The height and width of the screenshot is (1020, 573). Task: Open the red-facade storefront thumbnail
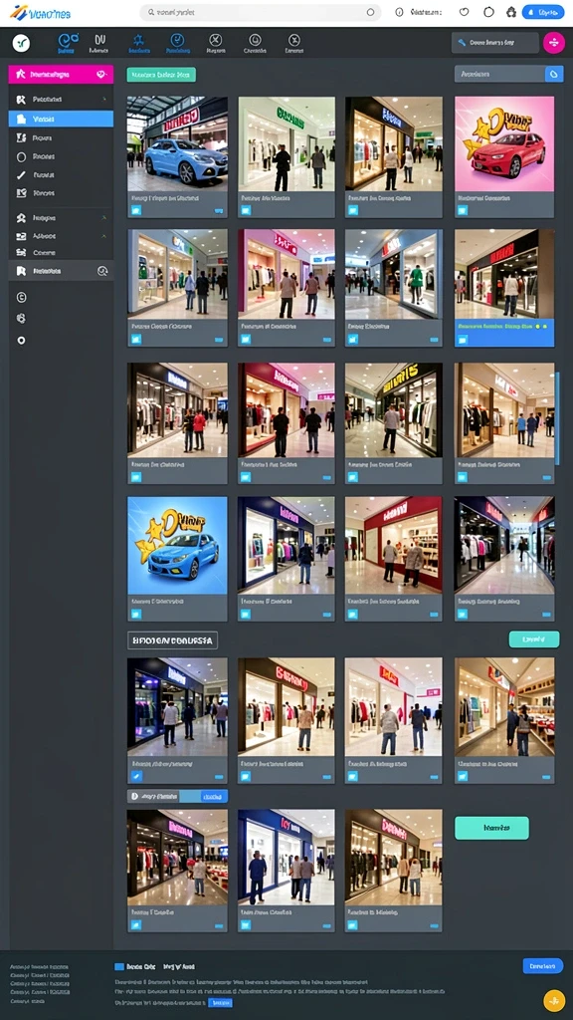coord(394,544)
